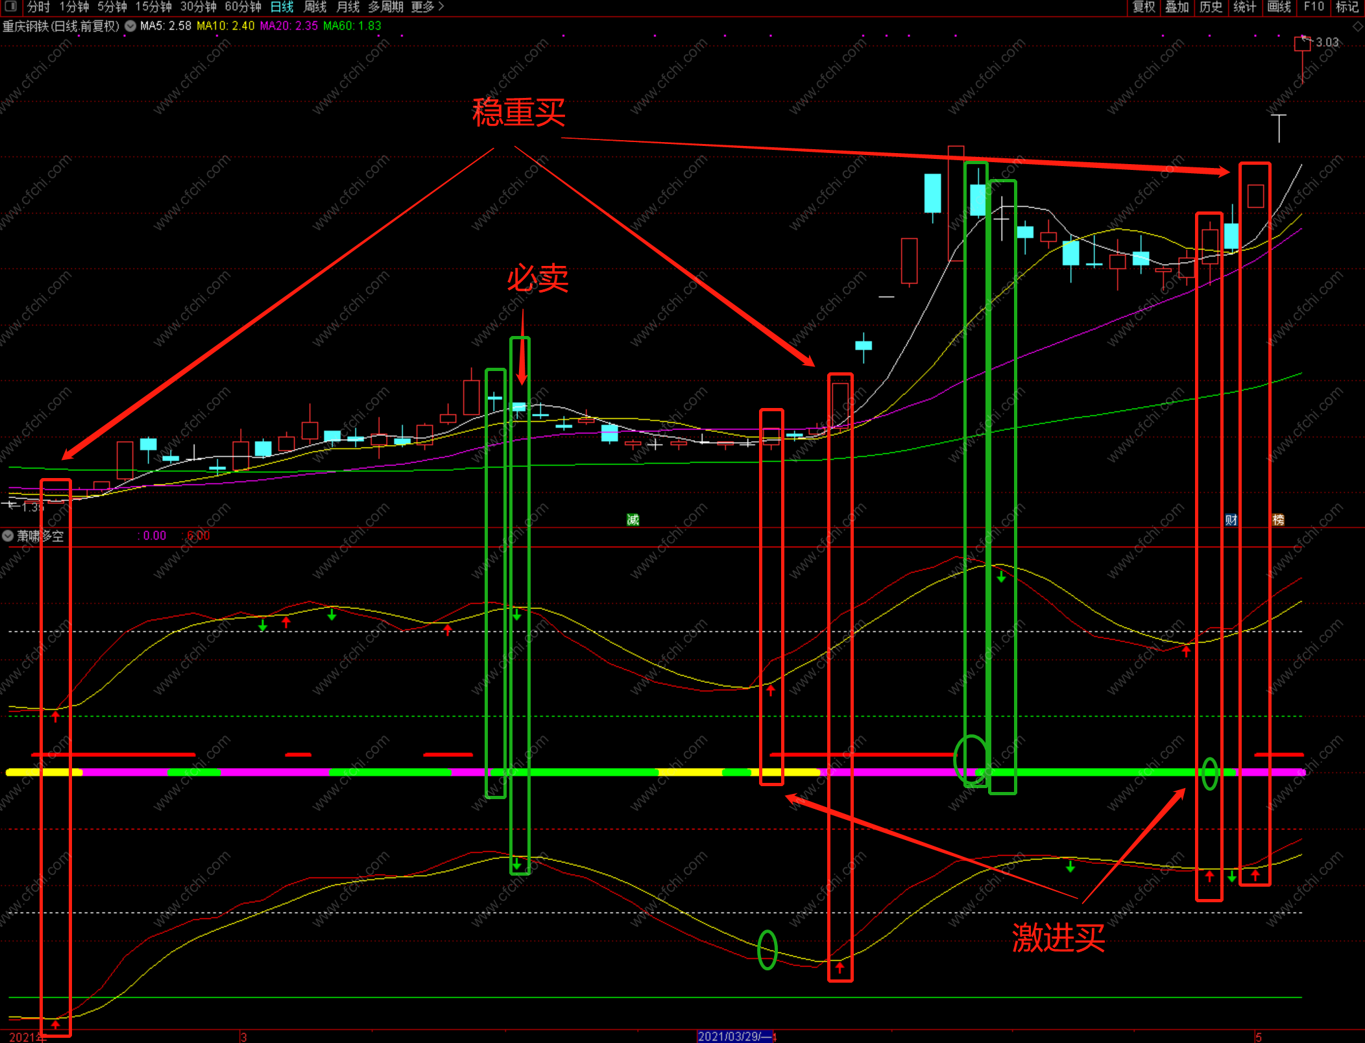Expand the 萧啸多空 indicator options arrow

point(8,536)
